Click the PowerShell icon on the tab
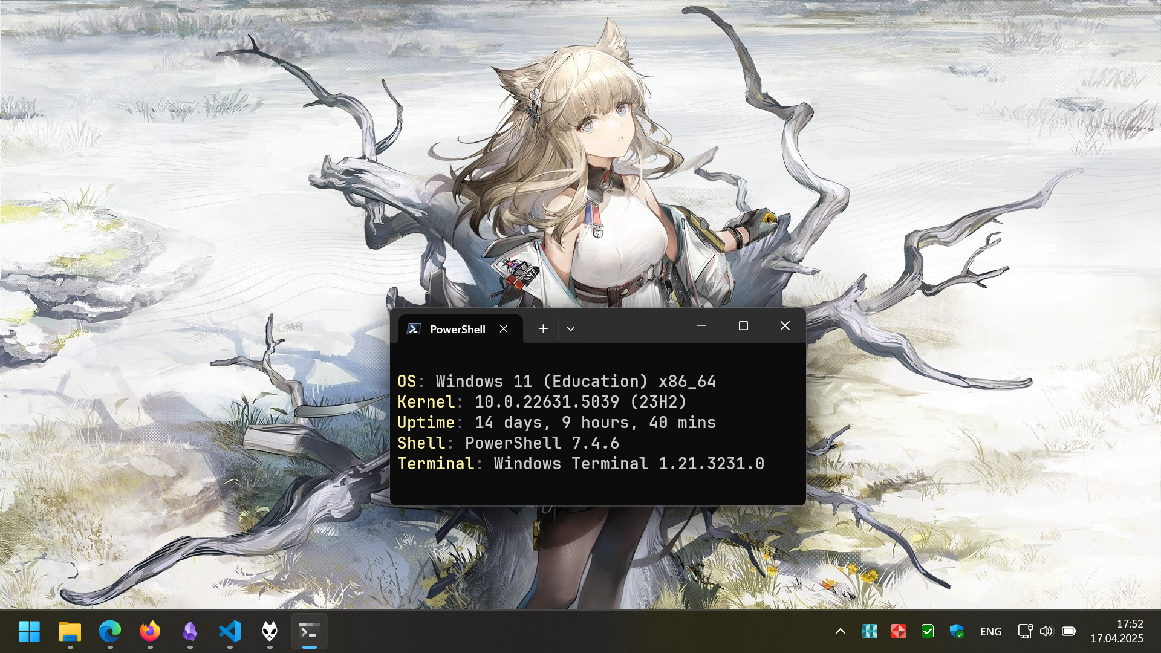 pos(414,329)
